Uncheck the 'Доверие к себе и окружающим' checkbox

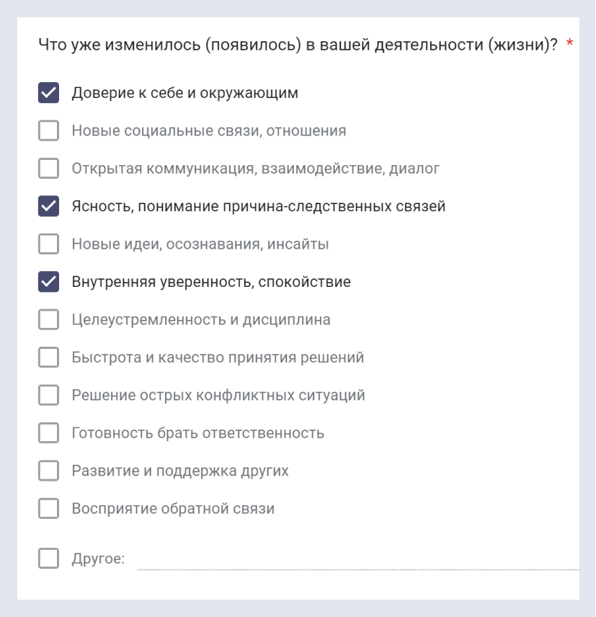(48, 94)
